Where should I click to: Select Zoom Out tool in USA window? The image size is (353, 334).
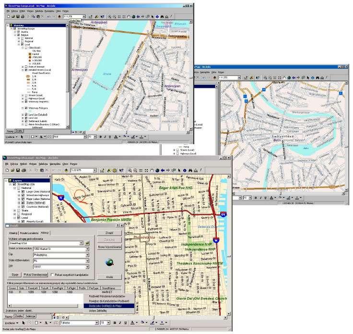click(135, 171)
